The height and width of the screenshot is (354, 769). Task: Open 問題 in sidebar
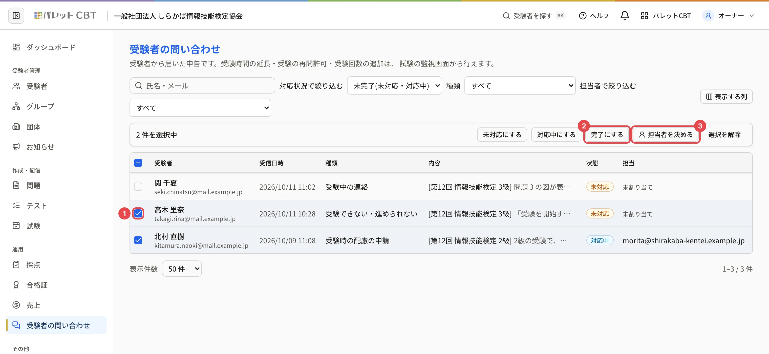[56, 185]
